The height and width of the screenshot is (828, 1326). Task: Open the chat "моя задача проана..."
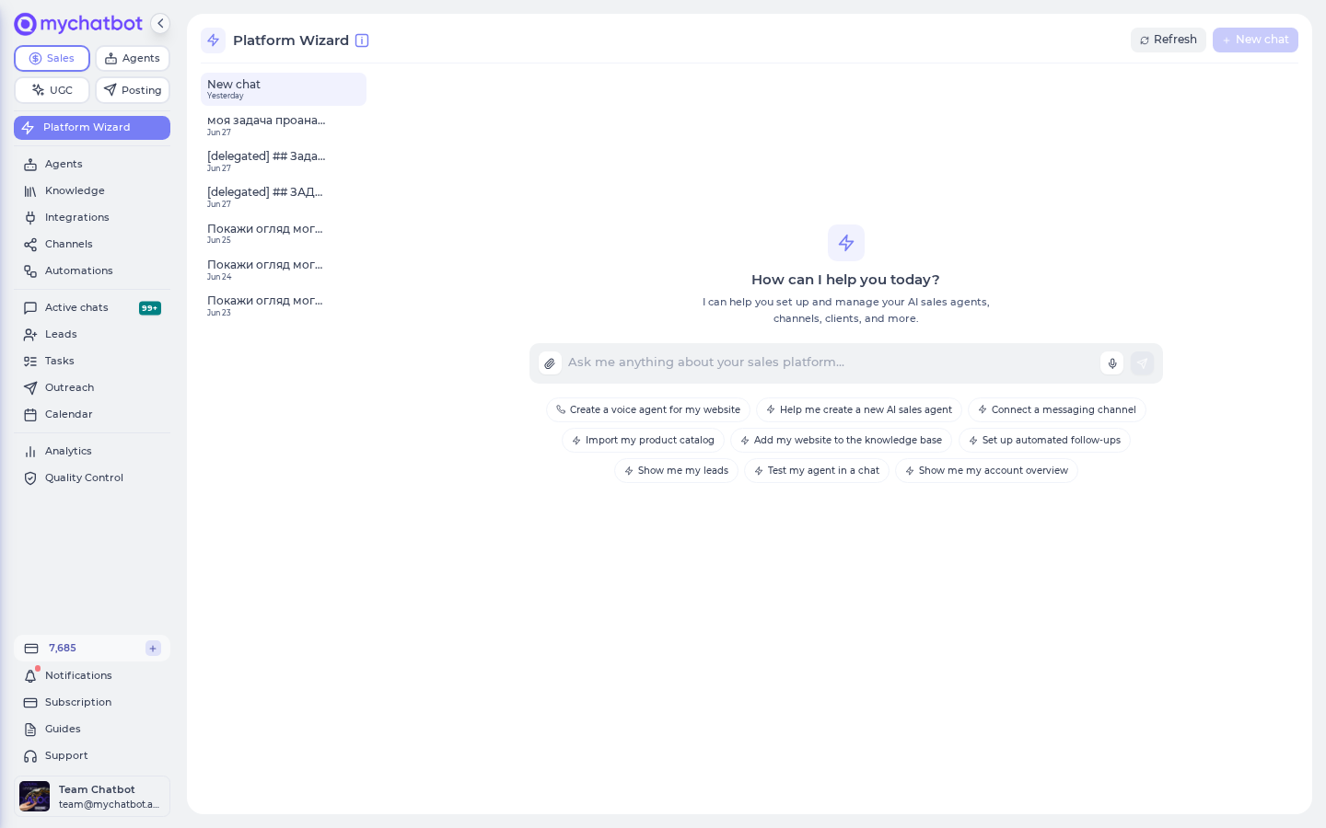[x=284, y=125]
